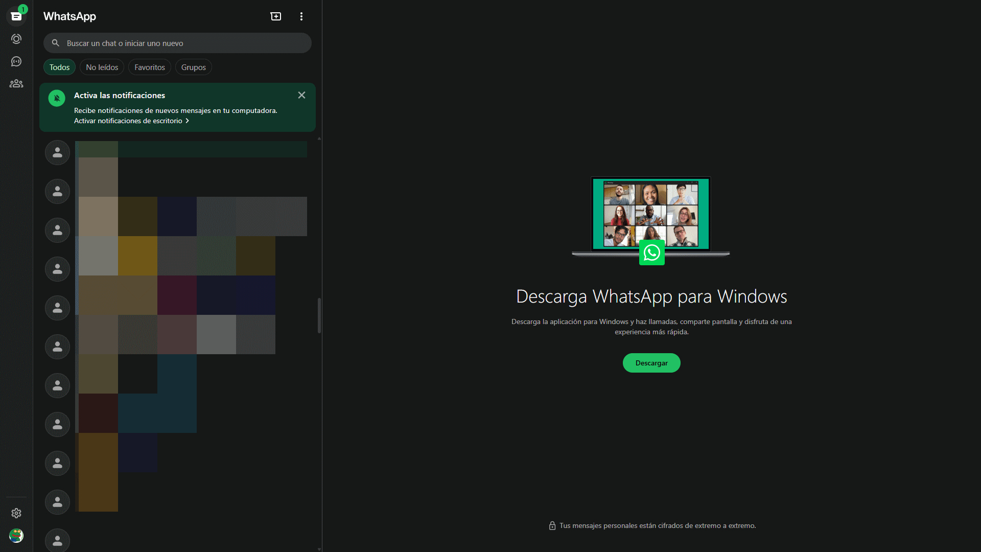The image size is (981, 552).
Task: Click Activar notificaciones de escritorio link
Action: 131,121
